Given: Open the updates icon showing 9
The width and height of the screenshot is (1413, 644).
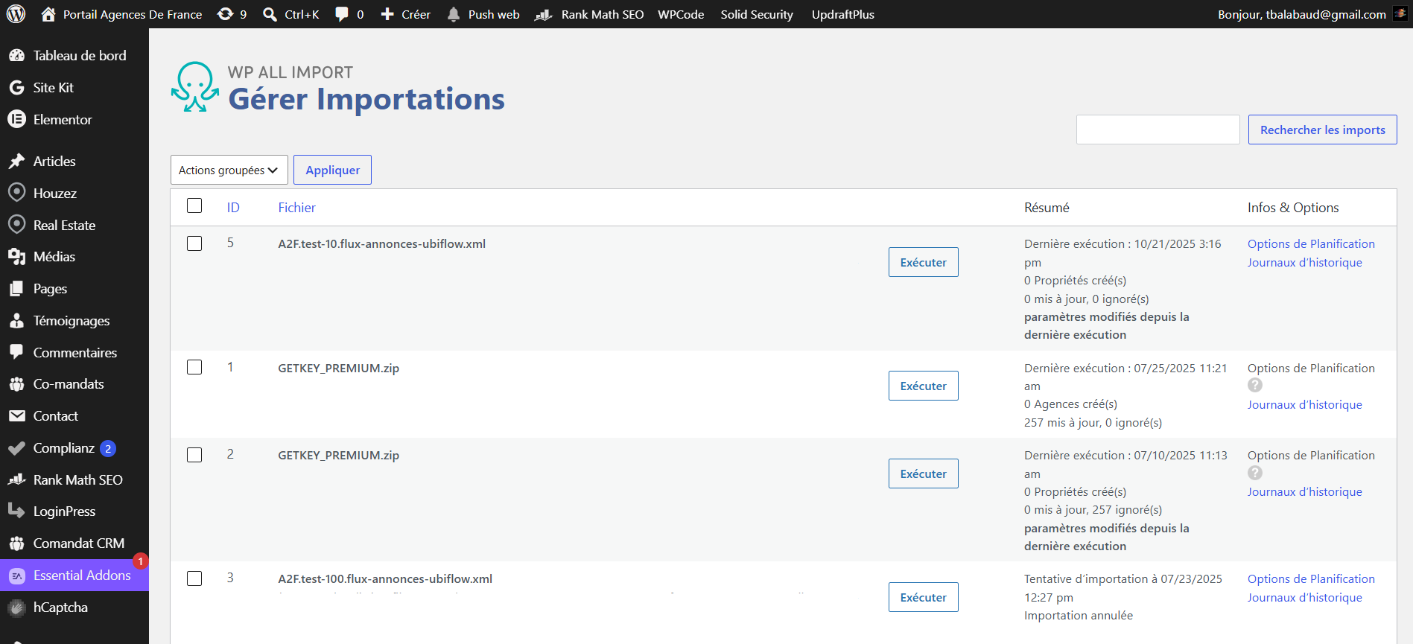Looking at the screenshot, I should point(225,14).
